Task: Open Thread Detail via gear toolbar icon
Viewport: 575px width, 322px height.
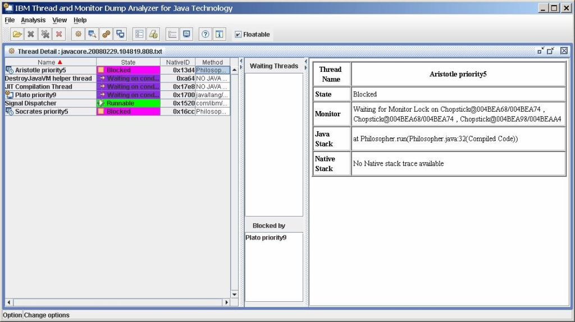Action: [78, 34]
